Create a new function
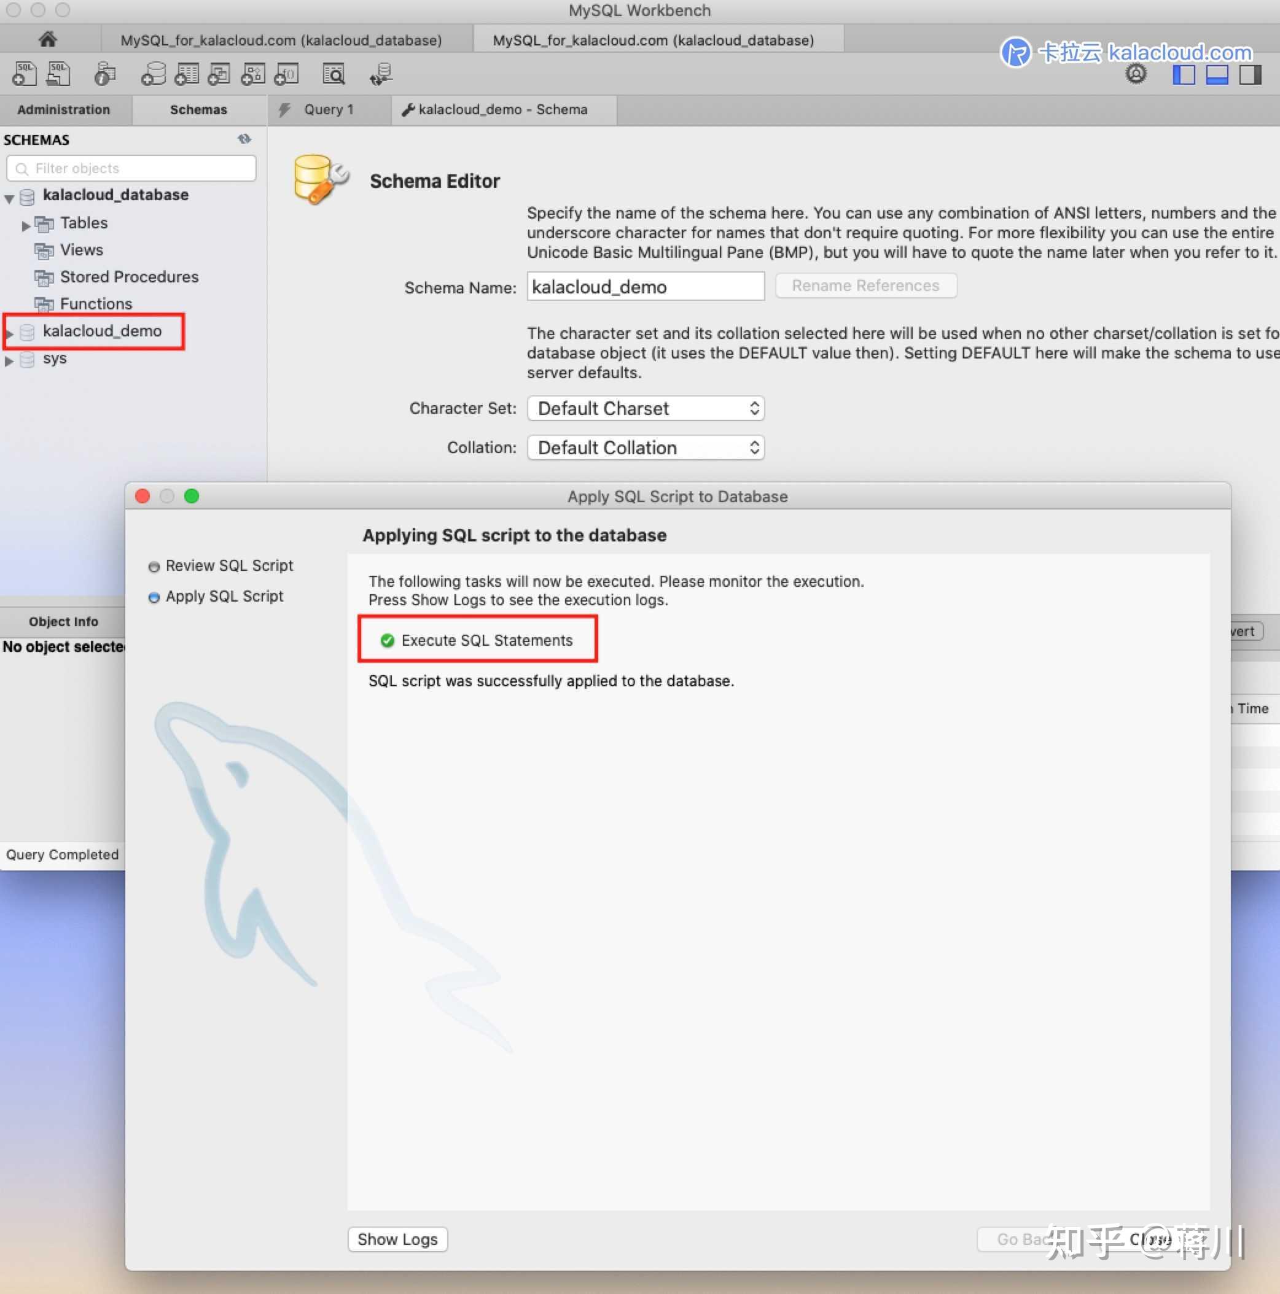Screen dimensions: 1280x1294 286,74
